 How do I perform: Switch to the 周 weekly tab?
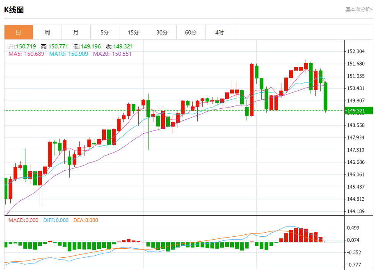pos(47,32)
